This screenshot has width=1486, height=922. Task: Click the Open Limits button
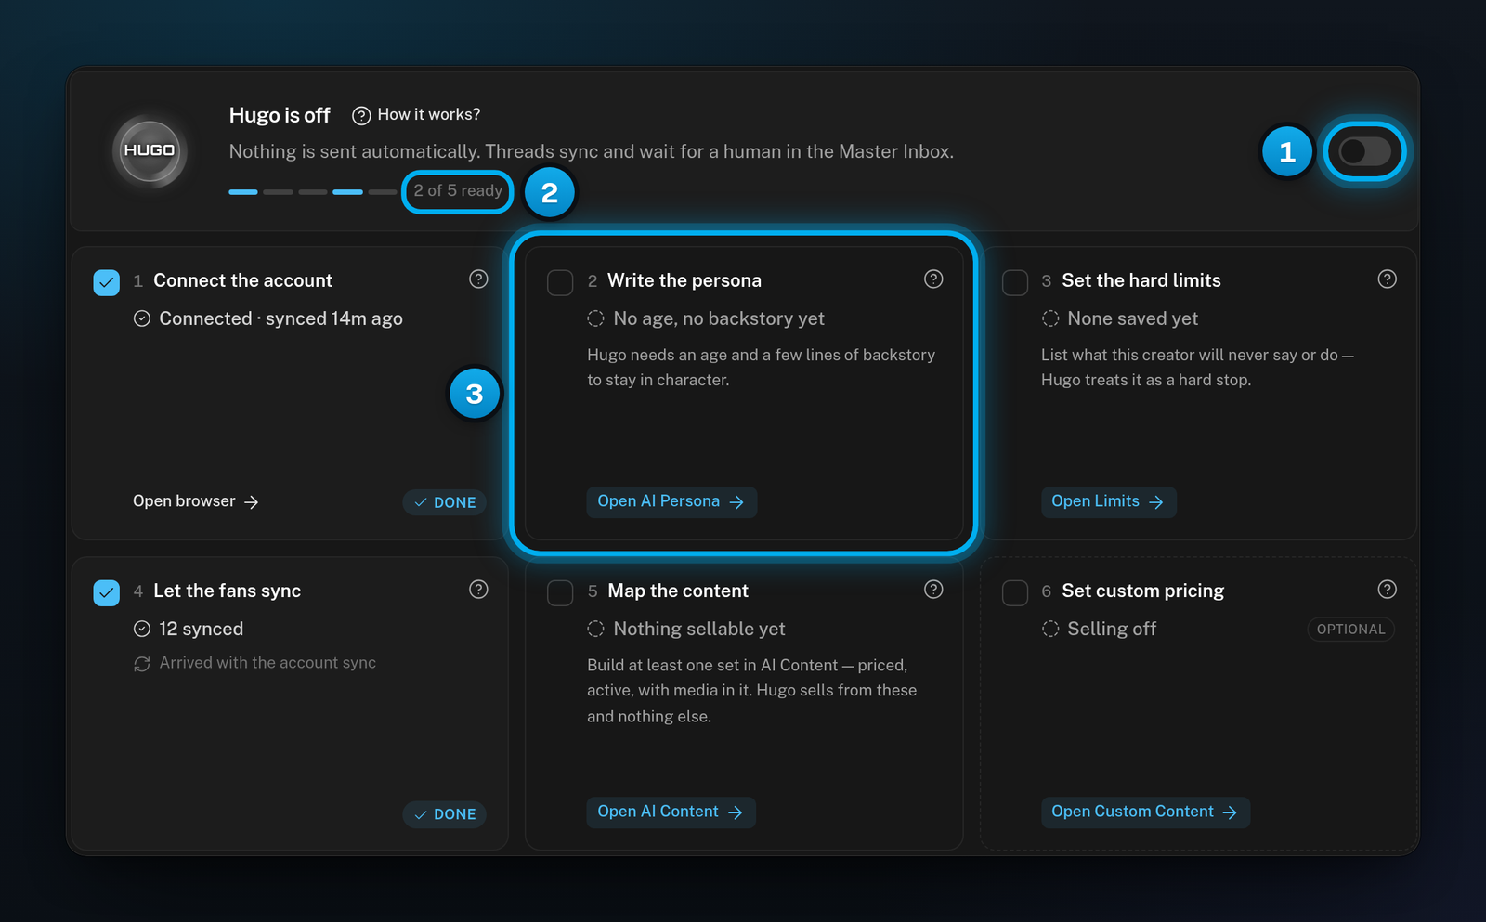[x=1108, y=501]
